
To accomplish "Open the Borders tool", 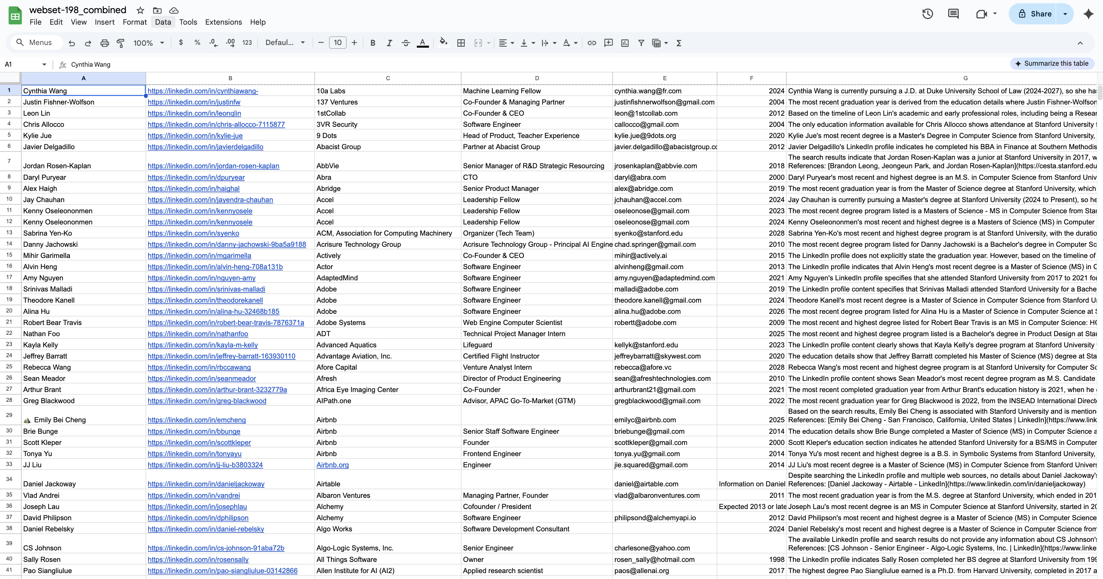I will [x=461, y=43].
